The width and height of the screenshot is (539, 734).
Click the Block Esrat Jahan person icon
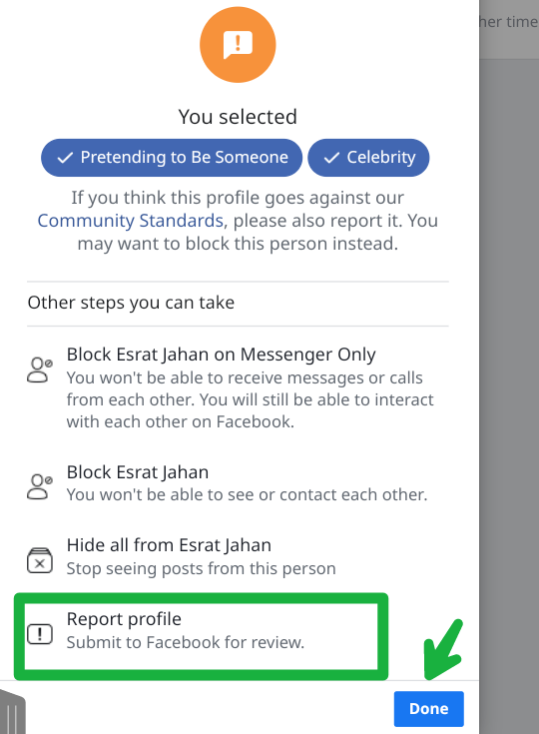40,487
